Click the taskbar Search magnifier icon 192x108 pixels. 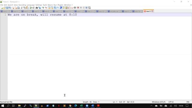pyautogui.click(x=8, y=106)
